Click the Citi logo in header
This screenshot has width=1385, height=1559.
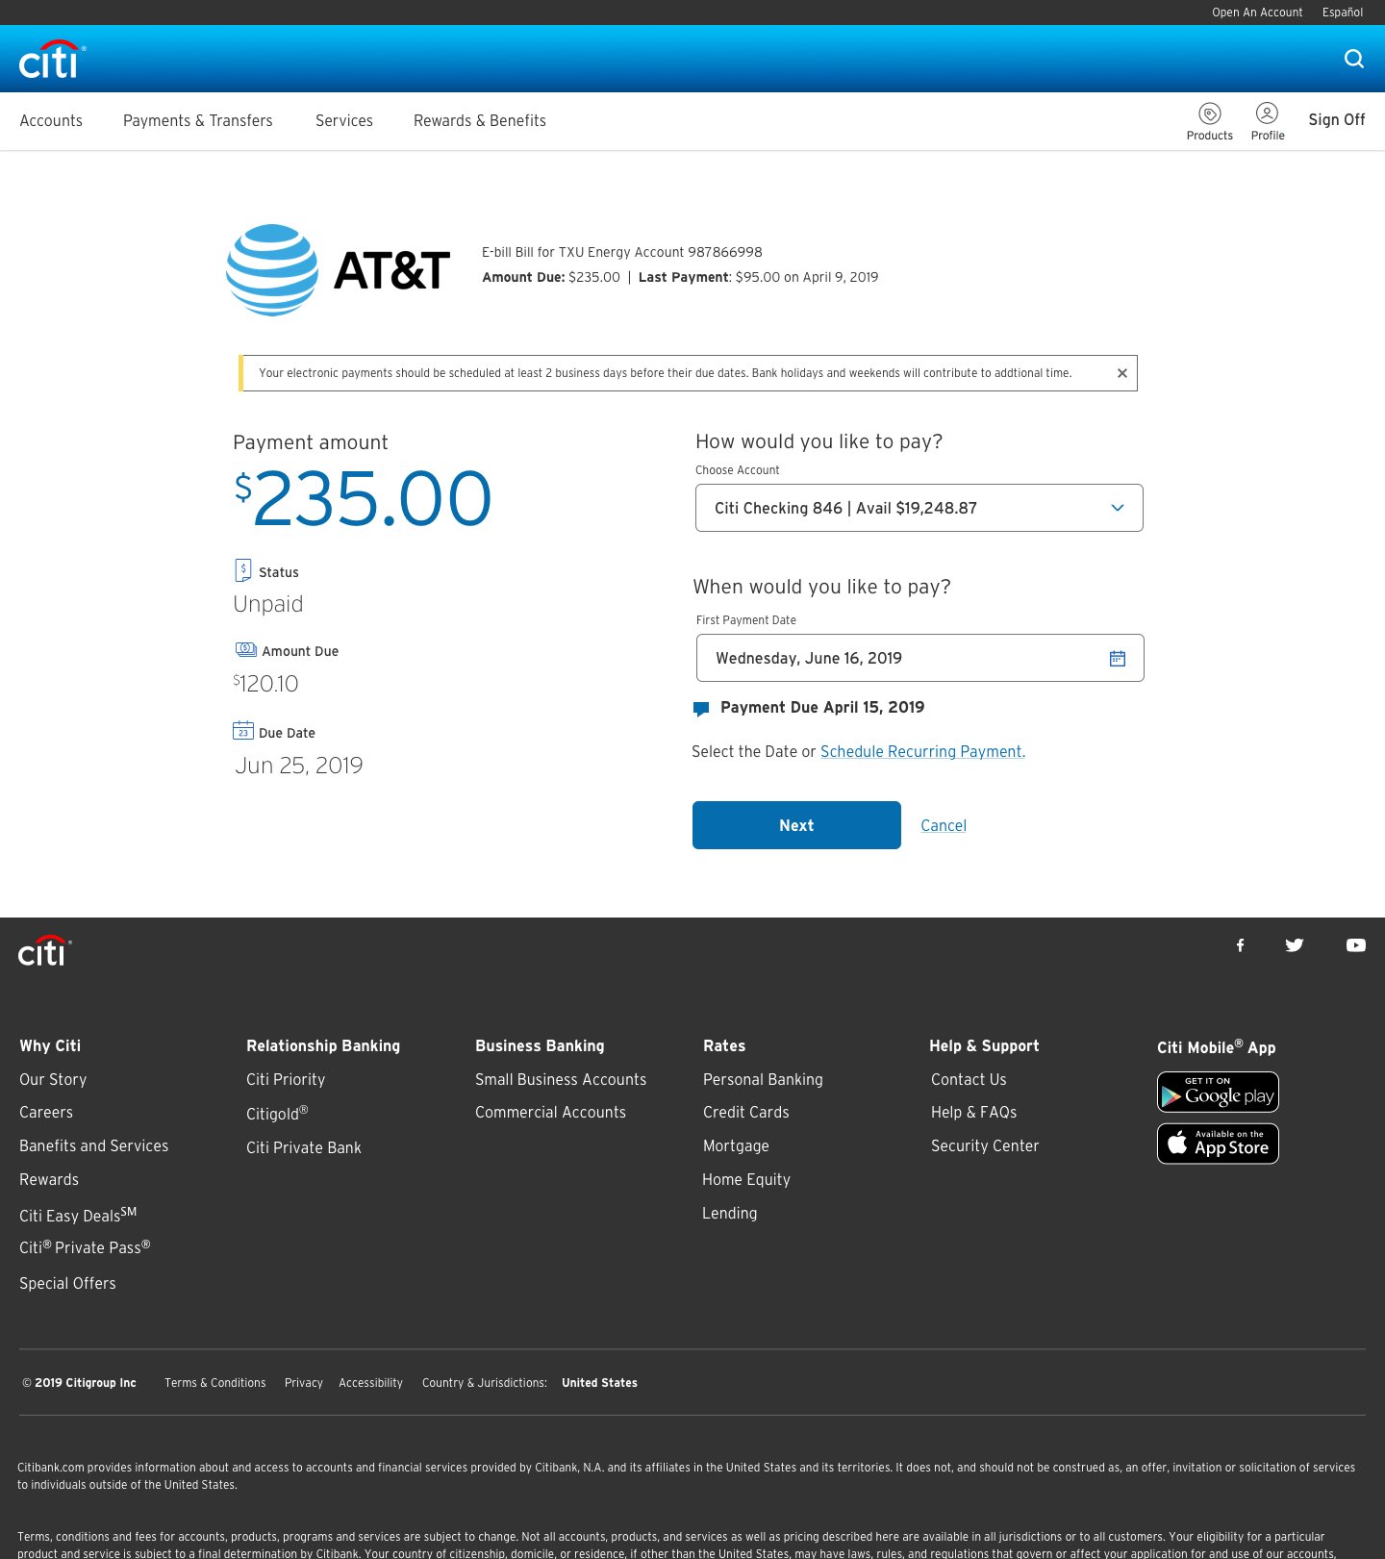pyautogui.click(x=52, y=60)
